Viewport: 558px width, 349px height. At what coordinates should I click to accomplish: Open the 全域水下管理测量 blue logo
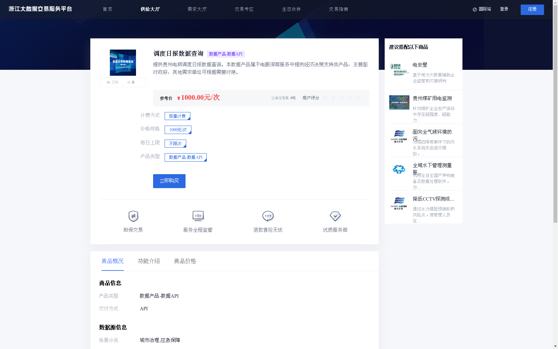[399, 170]
